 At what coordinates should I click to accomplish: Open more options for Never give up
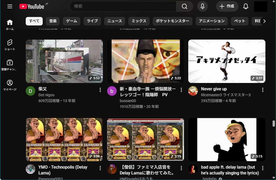coord(263,90)
